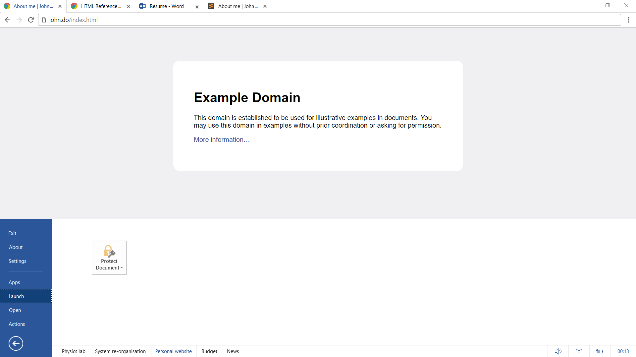Restore down the browser window
The height and width of the screenshot is (357, 636).
(x=608, y=5)
